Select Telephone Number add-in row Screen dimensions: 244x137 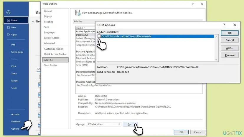(x=85, y=45)
